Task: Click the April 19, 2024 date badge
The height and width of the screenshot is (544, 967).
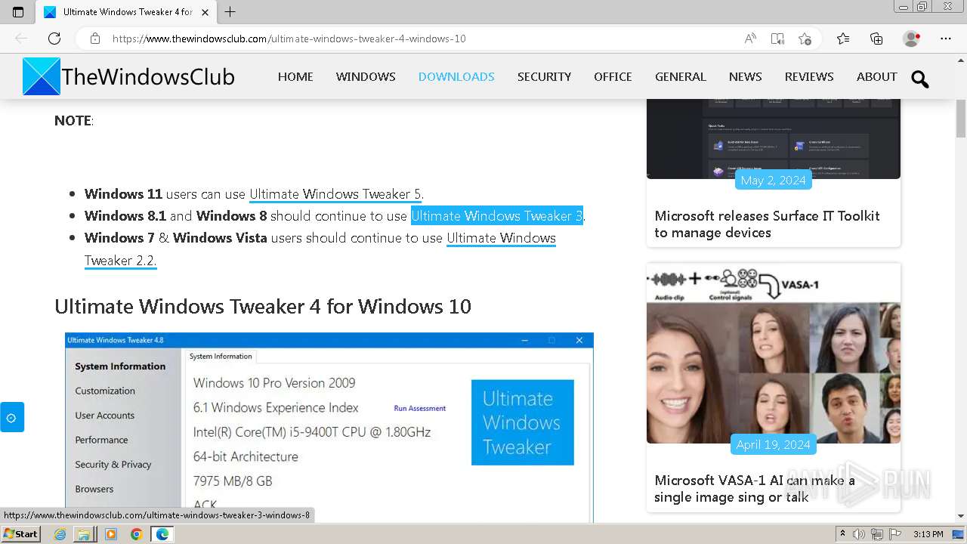Action: pos(773,444)
